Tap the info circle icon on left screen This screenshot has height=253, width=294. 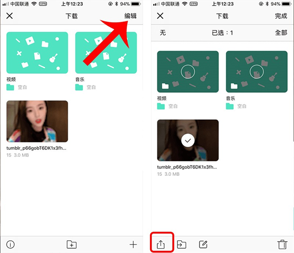click(10, 244)
